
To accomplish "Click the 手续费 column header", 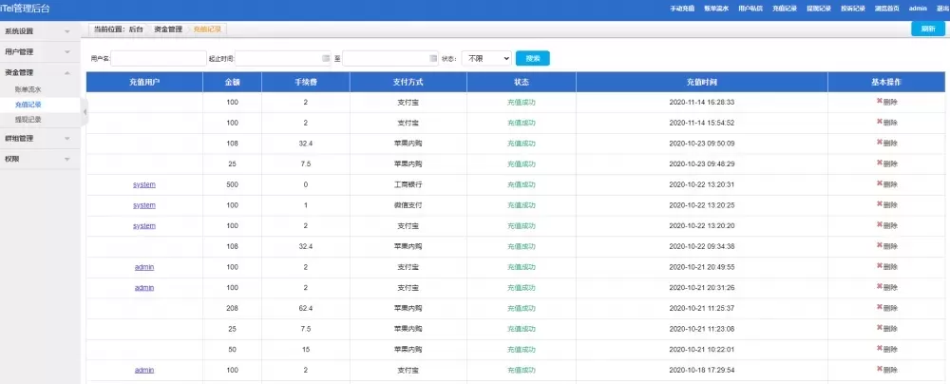I will coord(306,82).
